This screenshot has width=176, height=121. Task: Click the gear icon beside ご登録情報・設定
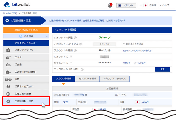coord(8,101)
